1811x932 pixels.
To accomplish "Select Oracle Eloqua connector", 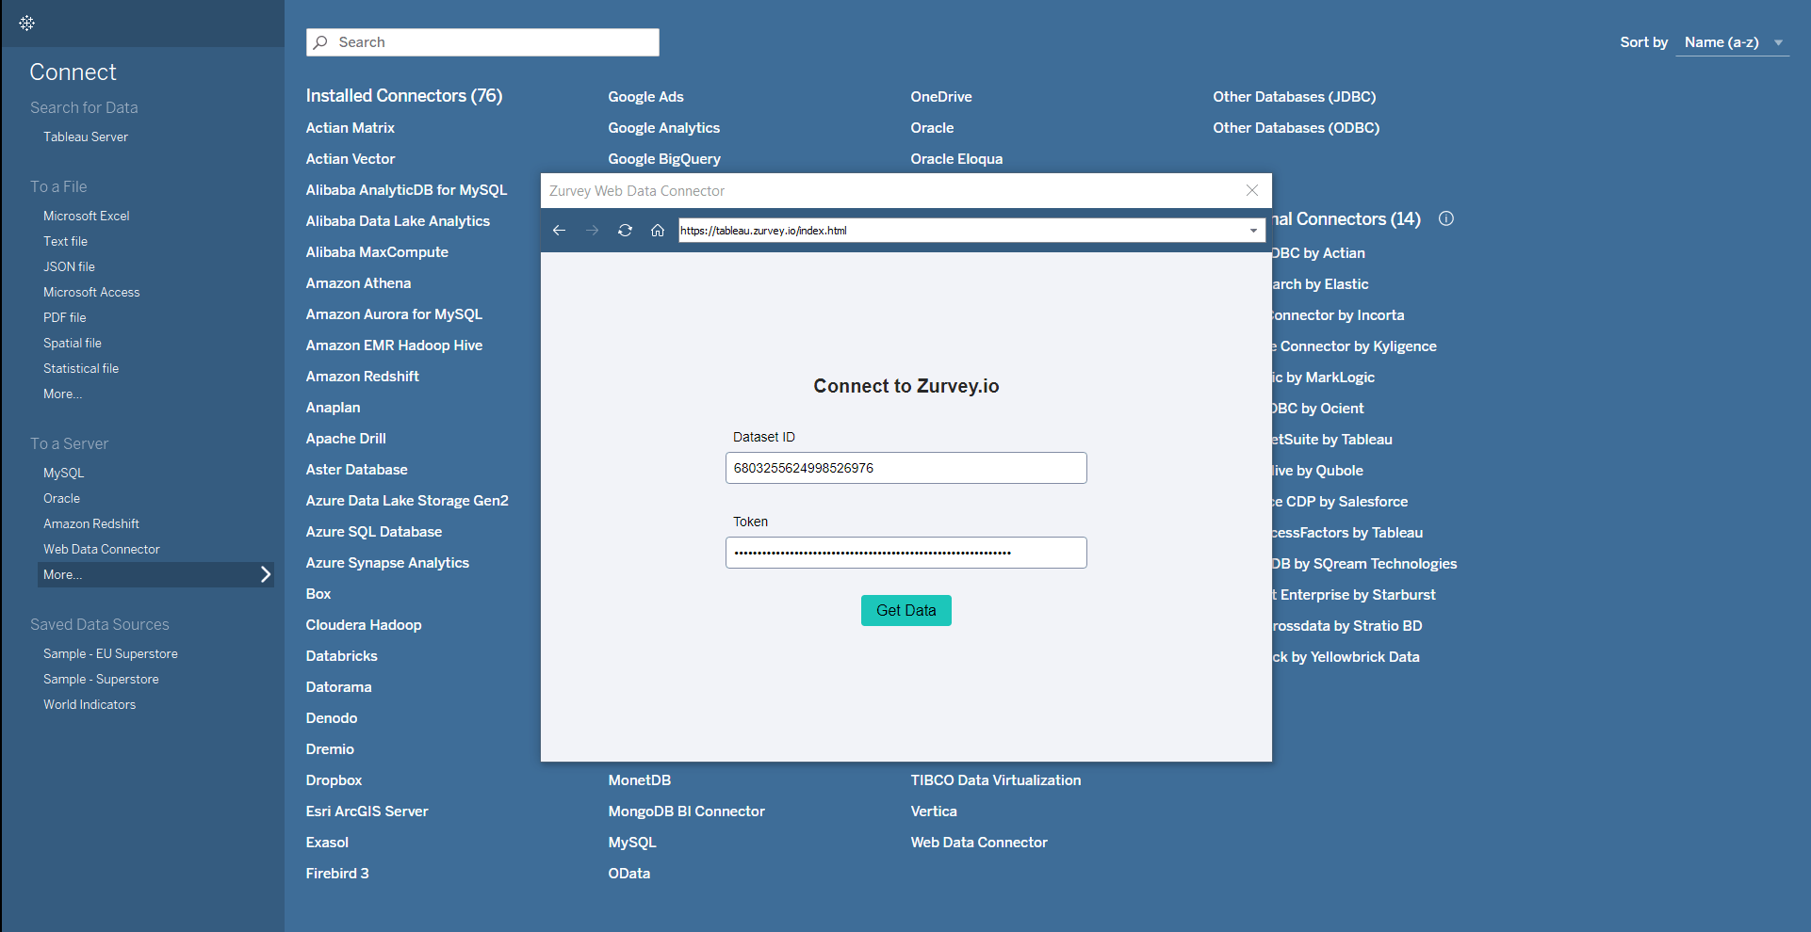I will coord(956,159).
